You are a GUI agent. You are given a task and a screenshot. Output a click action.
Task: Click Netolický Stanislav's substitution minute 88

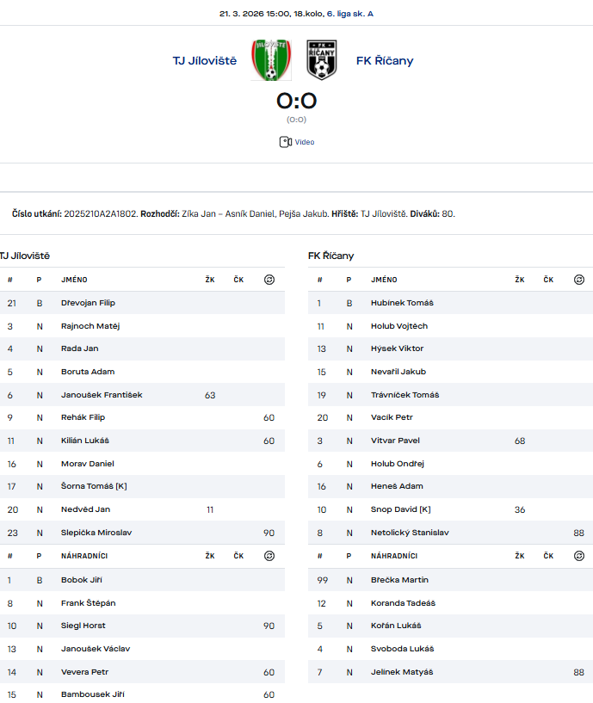(x=578, y=533)
